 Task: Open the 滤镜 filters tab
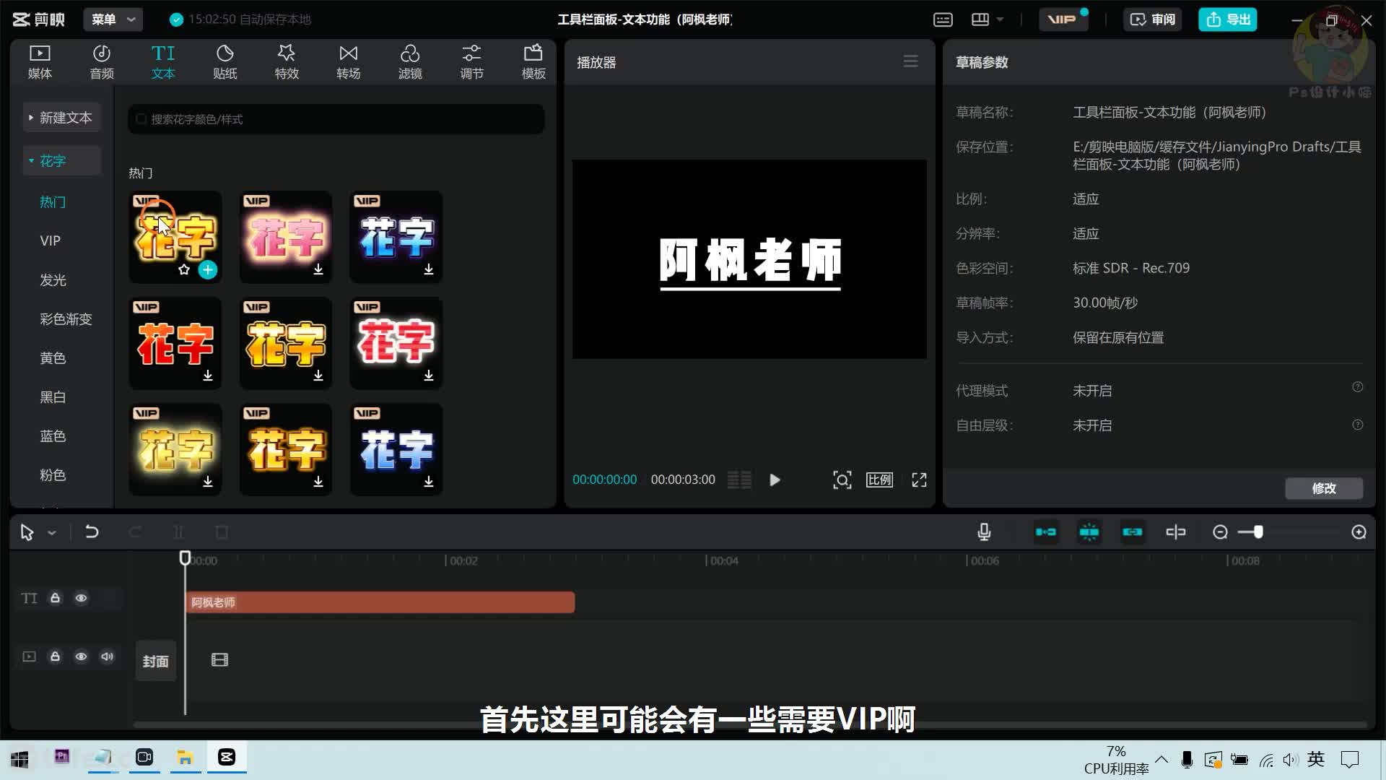click(x=410, y=62)
